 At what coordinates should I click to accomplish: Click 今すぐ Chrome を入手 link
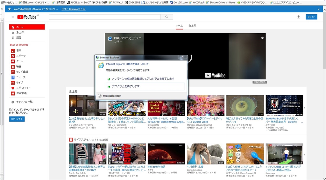(73, 9)
